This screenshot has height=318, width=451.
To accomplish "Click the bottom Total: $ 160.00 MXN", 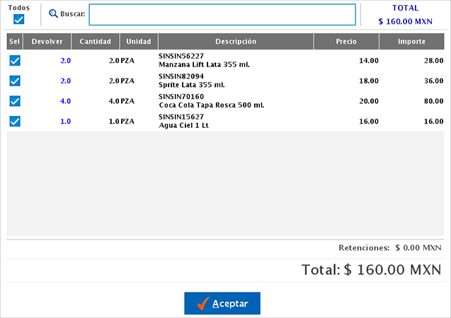I will click(371, 270).
